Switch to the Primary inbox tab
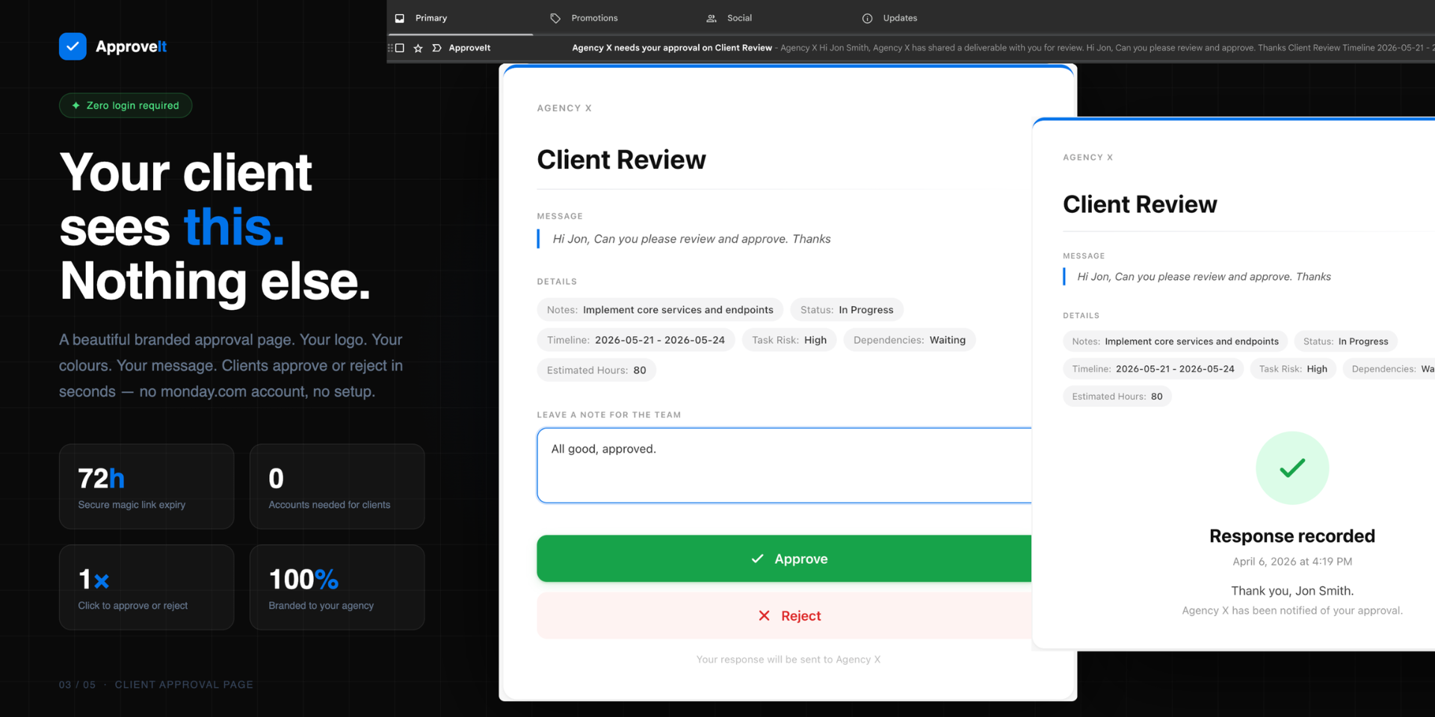Viewport: 1435px width, 717px height. 430,18
